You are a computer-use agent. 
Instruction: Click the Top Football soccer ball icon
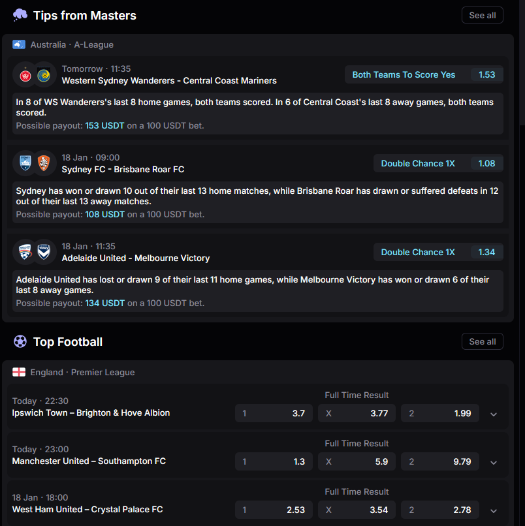click(x=20, y=341)
